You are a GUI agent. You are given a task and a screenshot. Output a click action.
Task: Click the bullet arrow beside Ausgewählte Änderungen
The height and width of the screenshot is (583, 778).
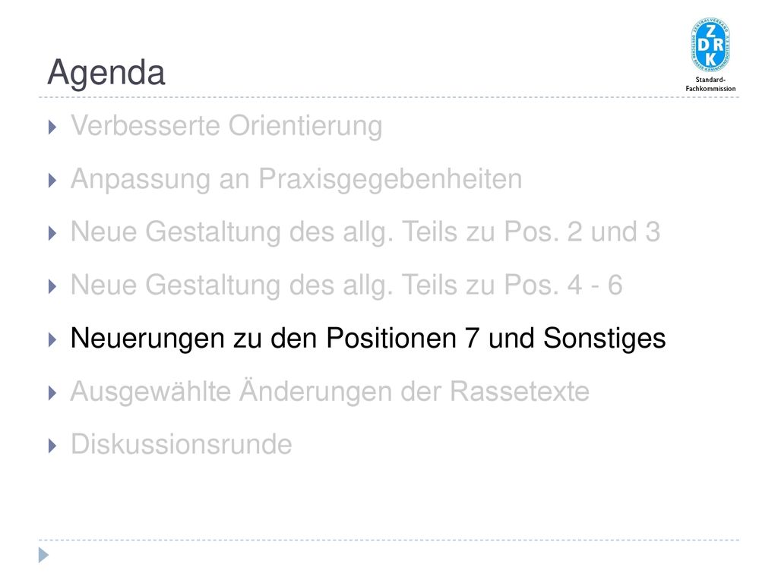52,393
